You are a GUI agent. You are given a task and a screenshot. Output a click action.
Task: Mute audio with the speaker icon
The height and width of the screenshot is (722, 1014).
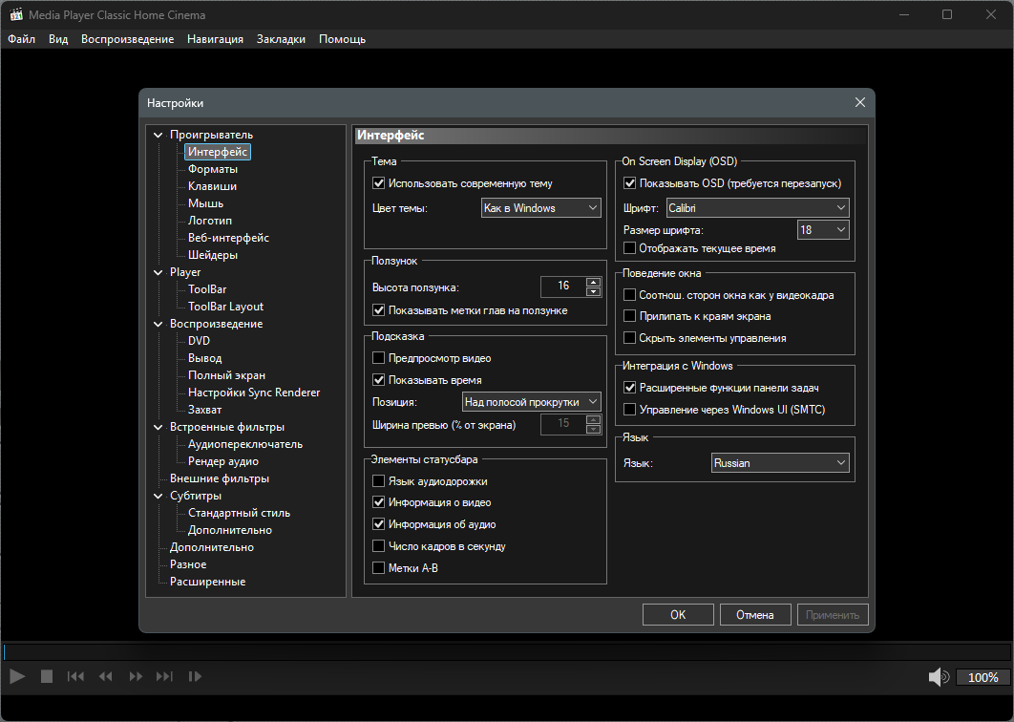[938, 677]
